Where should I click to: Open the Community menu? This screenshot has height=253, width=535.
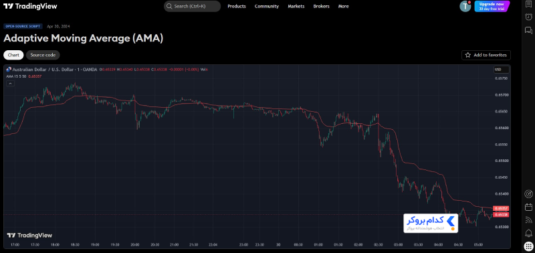[x=267, y=6]
